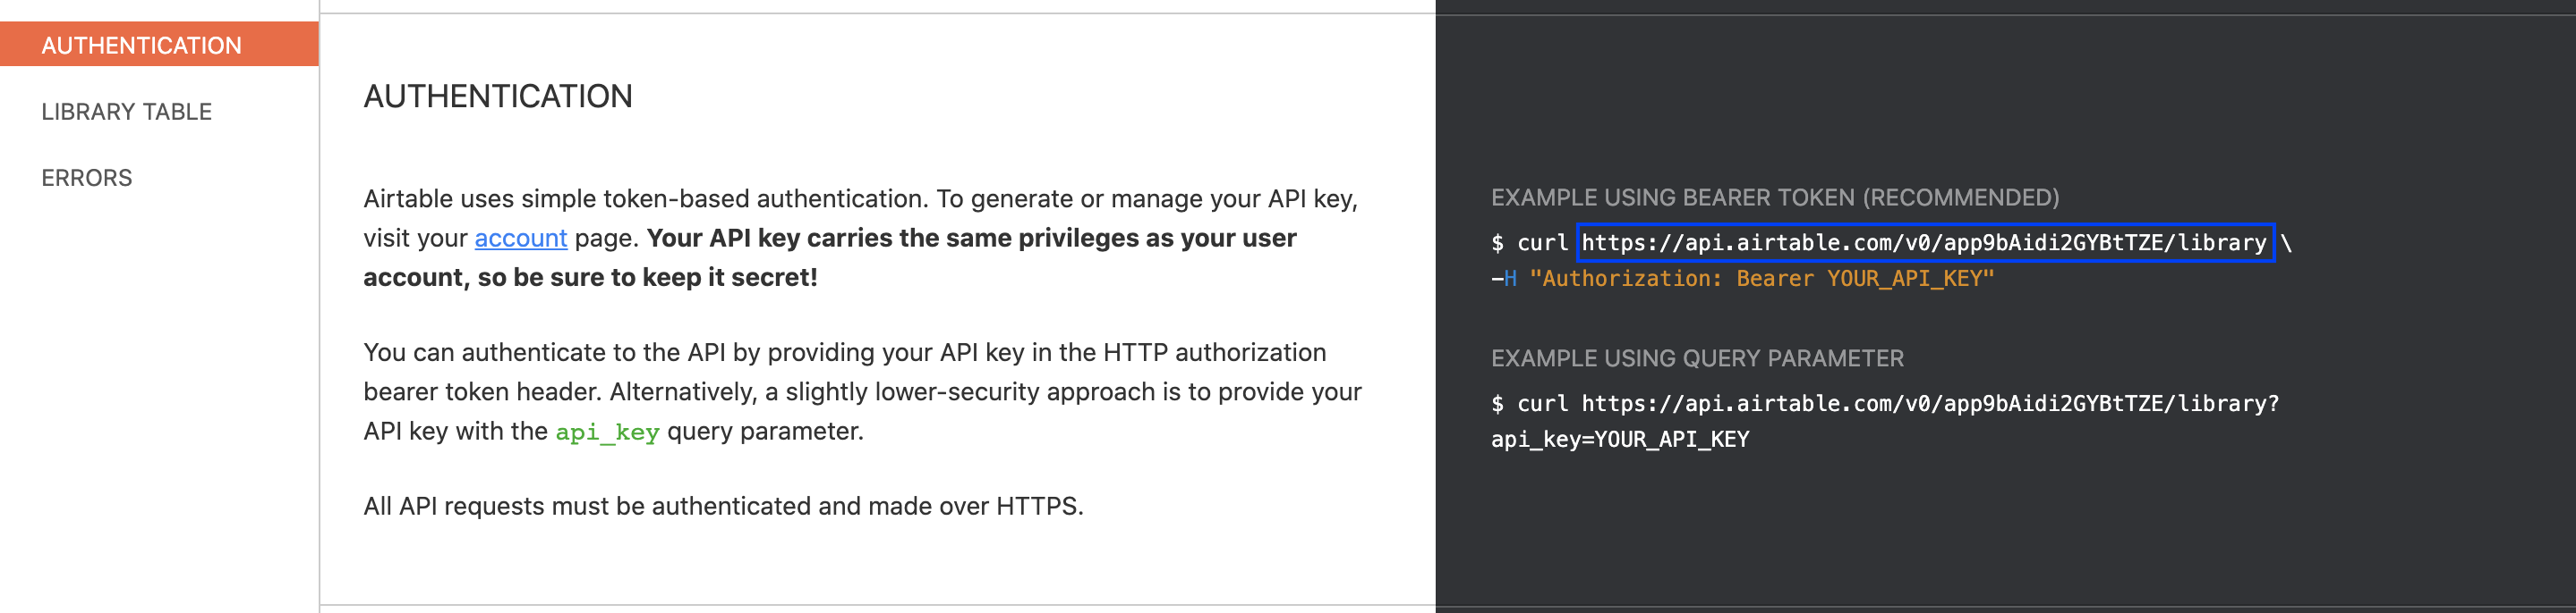
Task: Click the green api_key parameter text
Action: [x=607, y=432]
